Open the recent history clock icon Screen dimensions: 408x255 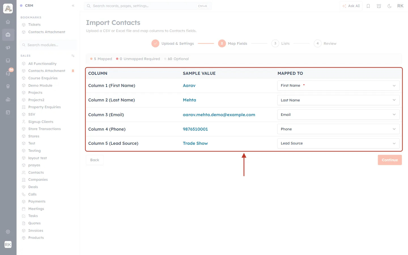click(x=379, y=6)
